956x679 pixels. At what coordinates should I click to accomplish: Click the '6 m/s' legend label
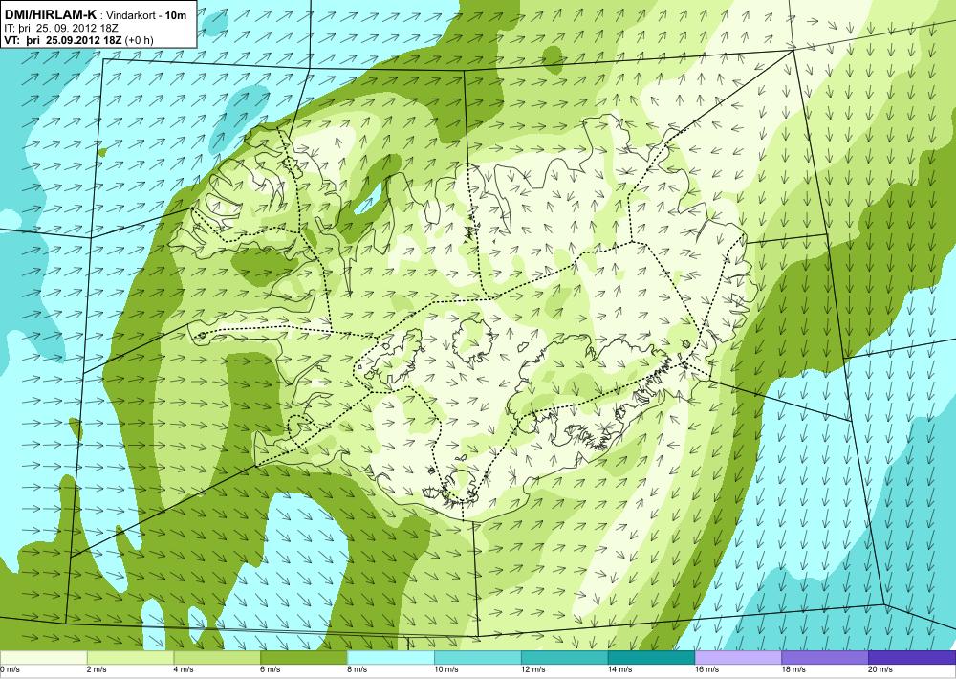(272, 669)
